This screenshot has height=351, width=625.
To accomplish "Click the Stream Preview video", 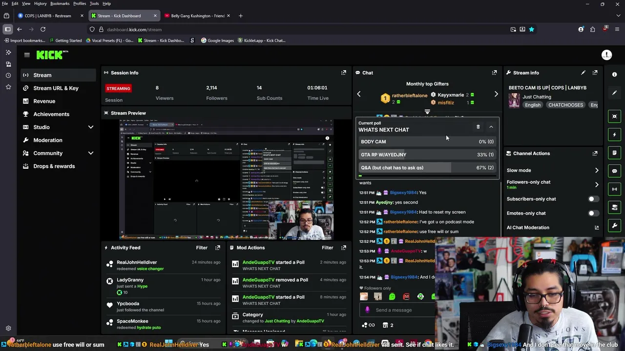I will pos(227,180).
